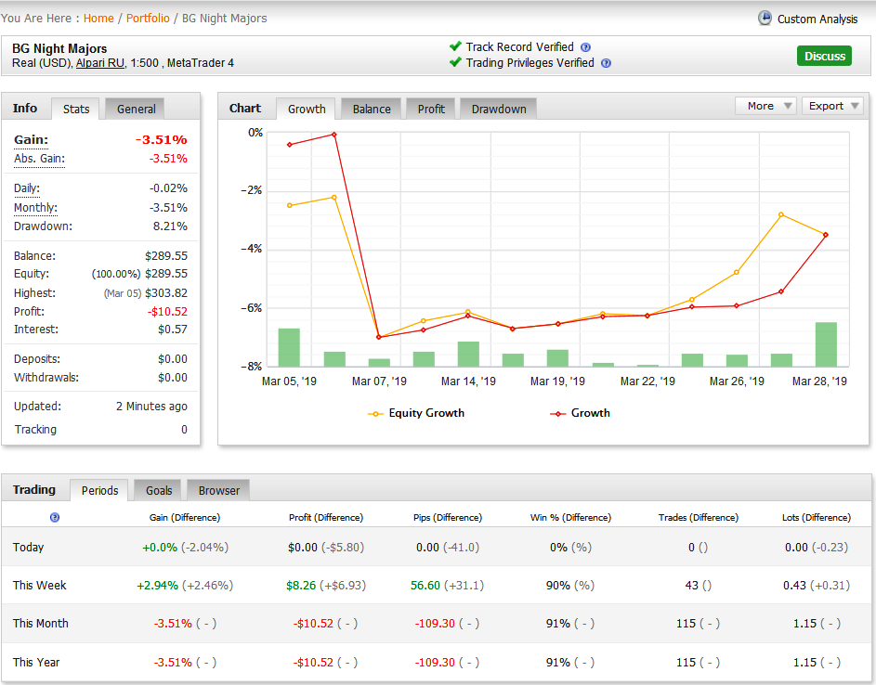The width and height of the screenshot is (876, 685).
Task: Click the Tracking value 0
Action: [184, 430]
